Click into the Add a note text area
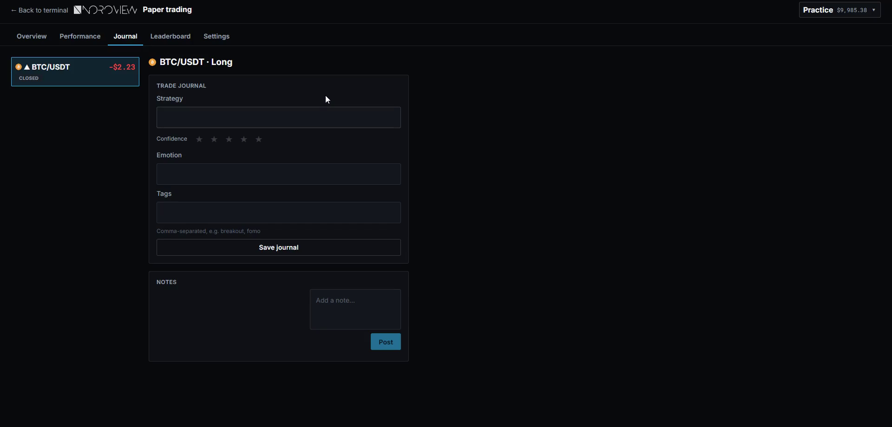The height and width of the screenshot is (427, 892). point(355,310)
